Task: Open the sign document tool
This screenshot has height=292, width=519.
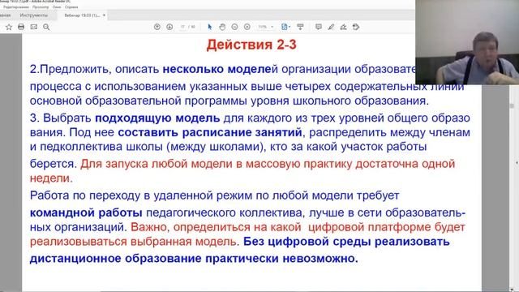Action: (343, 27)
